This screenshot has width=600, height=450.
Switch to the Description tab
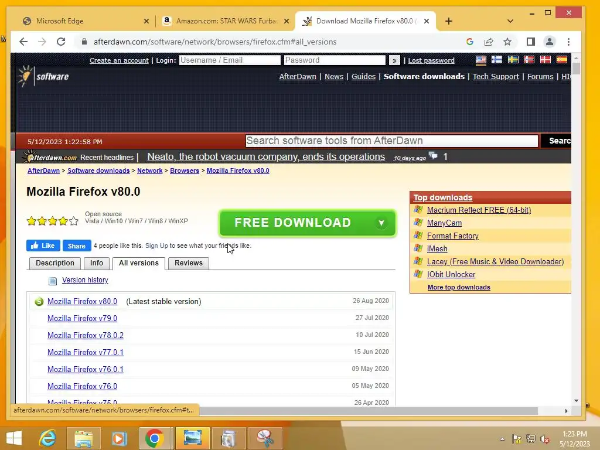(55, 263)
